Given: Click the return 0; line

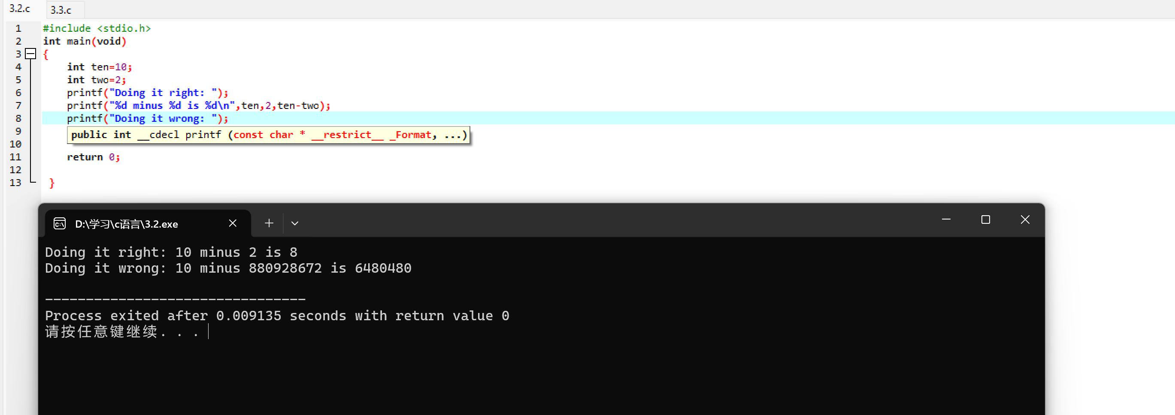Looking at the screenshot, I should 94,157.
